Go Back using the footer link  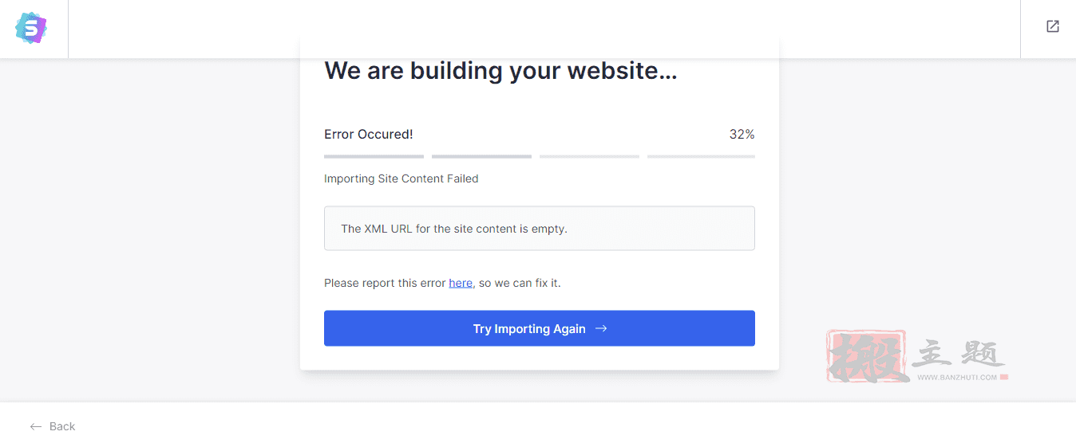click(53, 426)
